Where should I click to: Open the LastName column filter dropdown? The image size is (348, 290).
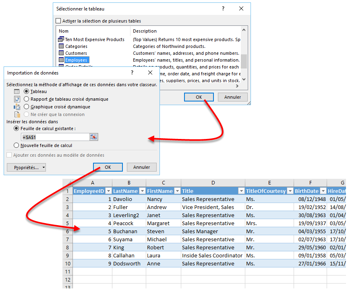(142, 191)
